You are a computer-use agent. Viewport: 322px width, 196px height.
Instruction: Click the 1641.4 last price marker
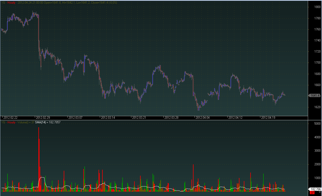[315, 96]
